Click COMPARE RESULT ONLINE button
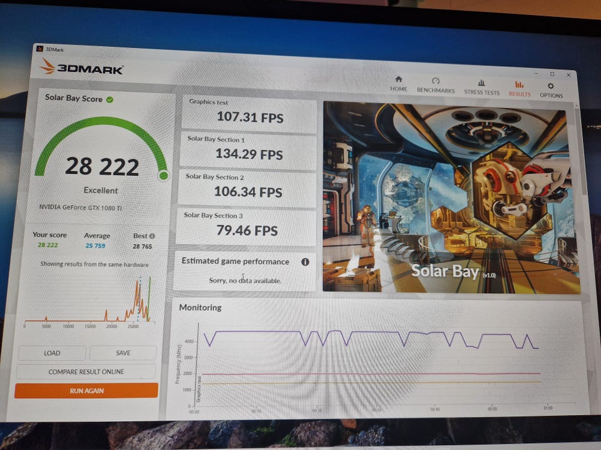601x450 pixels. point(86,371)
